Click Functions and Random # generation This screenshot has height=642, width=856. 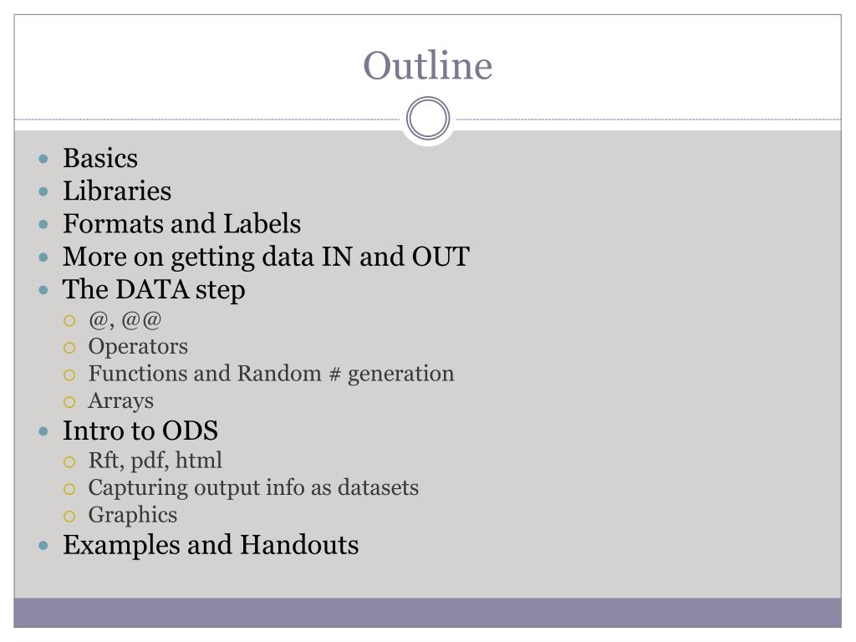tap(272, 374)
